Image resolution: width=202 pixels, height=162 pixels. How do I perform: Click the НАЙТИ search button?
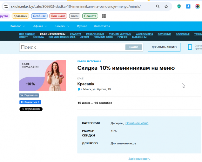134,47
